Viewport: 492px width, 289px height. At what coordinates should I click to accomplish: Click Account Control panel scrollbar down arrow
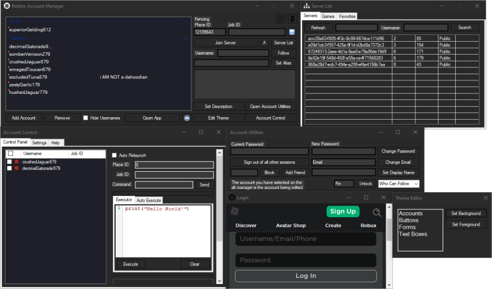pyautogui.click(x=220, y=281)
